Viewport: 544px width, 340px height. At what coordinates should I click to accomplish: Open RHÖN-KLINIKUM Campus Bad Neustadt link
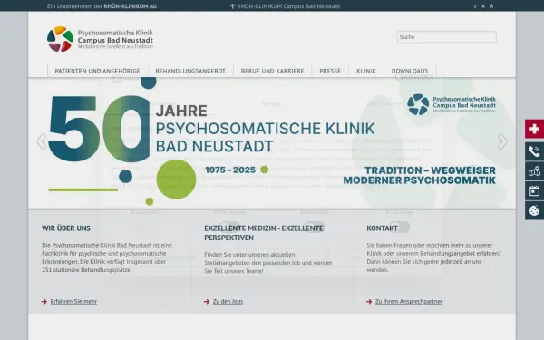(286, 6)
